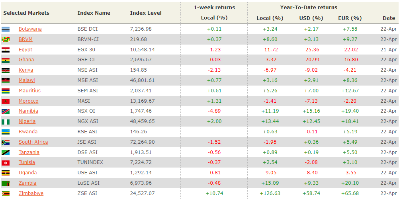Go to the Rwanda market link
401x199 pixels.
(x=28, y=132)
